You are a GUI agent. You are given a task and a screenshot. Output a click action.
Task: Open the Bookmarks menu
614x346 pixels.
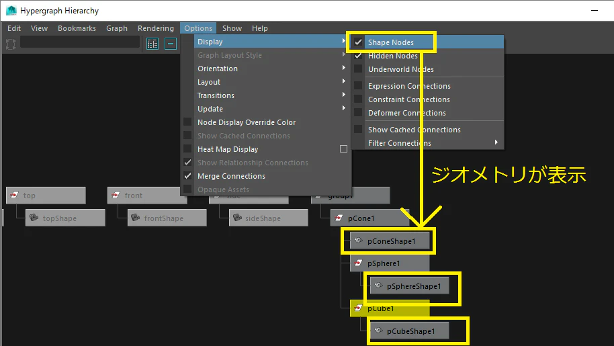coord(77,28)
